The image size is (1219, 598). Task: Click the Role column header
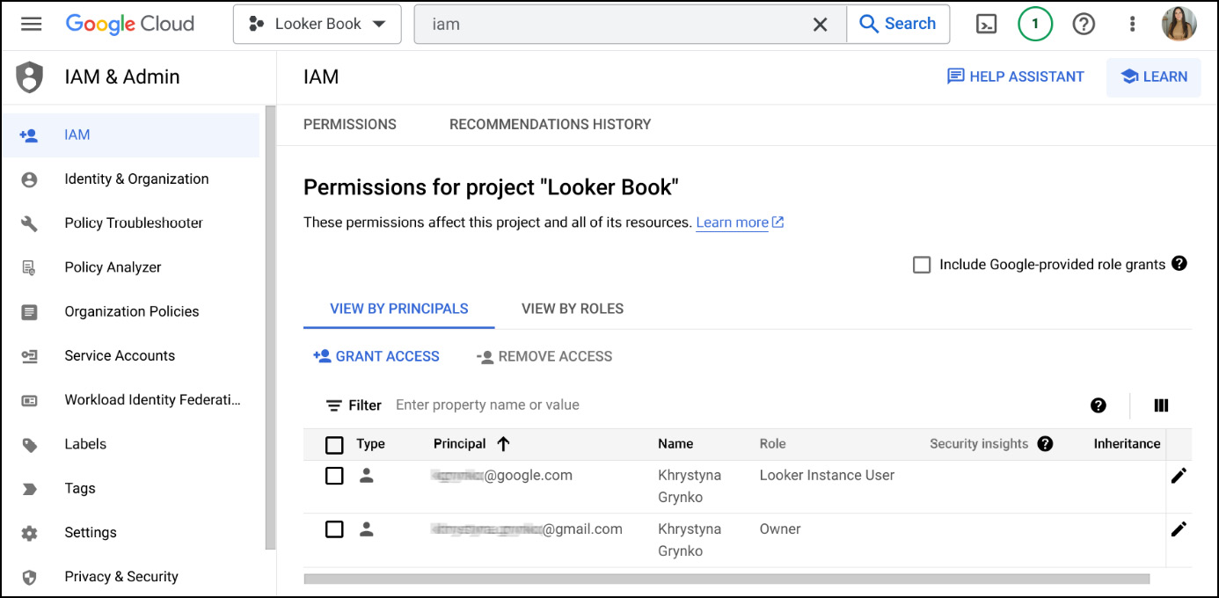click(773, 444)
